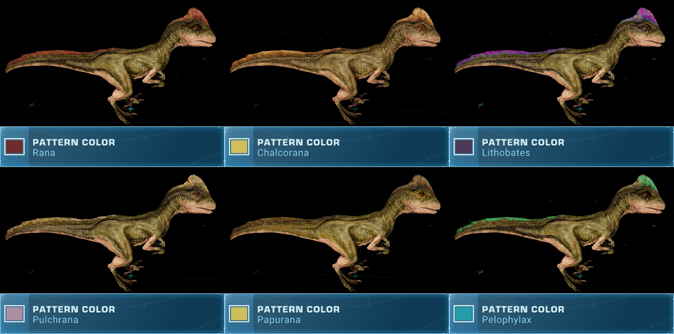The height and width of the screenshot is (334, 674).
Task: Click the yellow Chalcorana color swatch
Action: 239,146
